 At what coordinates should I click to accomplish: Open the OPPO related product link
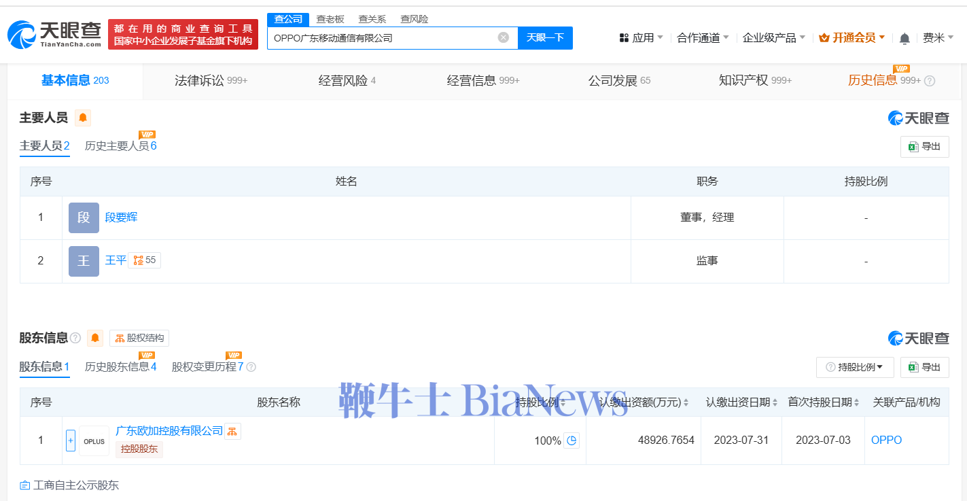[x=887, y=440]
